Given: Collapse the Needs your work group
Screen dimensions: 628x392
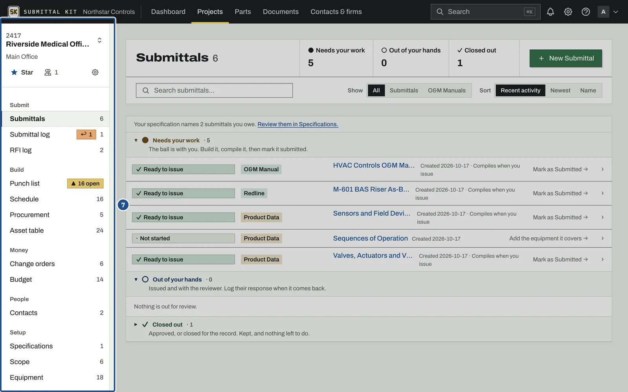Looking at the screenshot, I should 136,140.
